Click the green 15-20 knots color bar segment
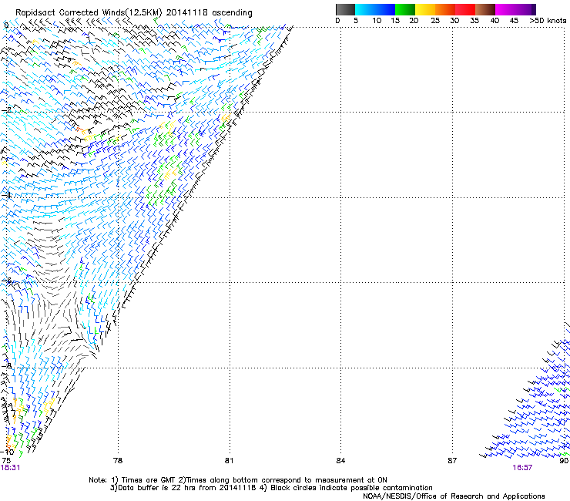 [405, 9]
